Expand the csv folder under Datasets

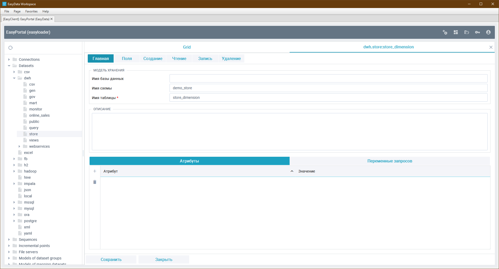coord(14,72)
